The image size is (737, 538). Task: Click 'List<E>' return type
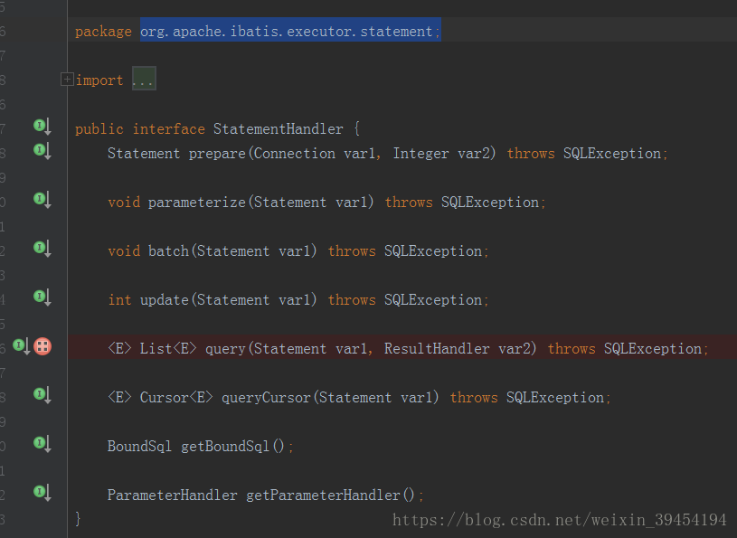point(168,349)
